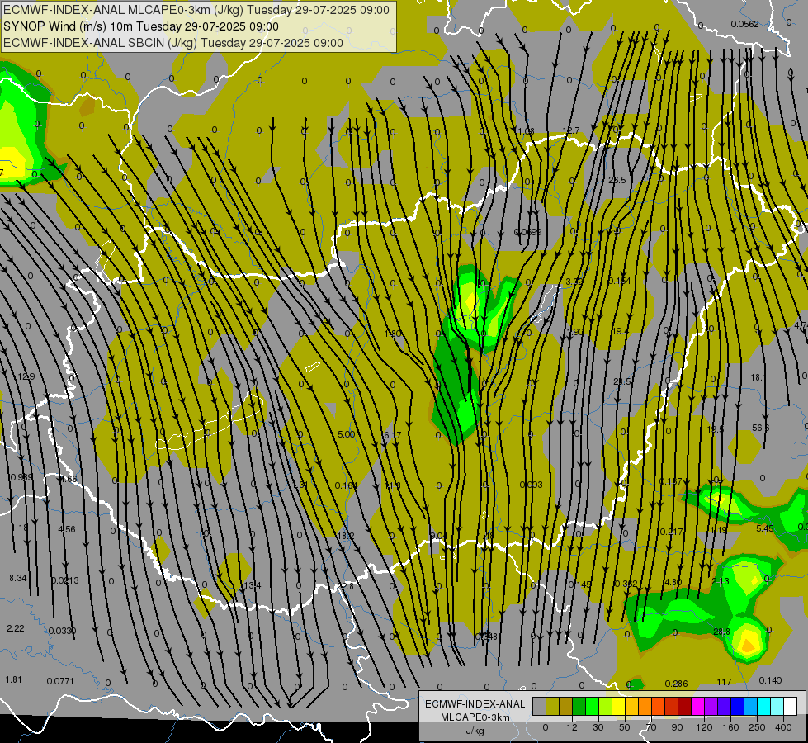The width and height of the screenshot is (808, 743).
Task: Click the map value 3.32
Action: click(x=574, y=282)
